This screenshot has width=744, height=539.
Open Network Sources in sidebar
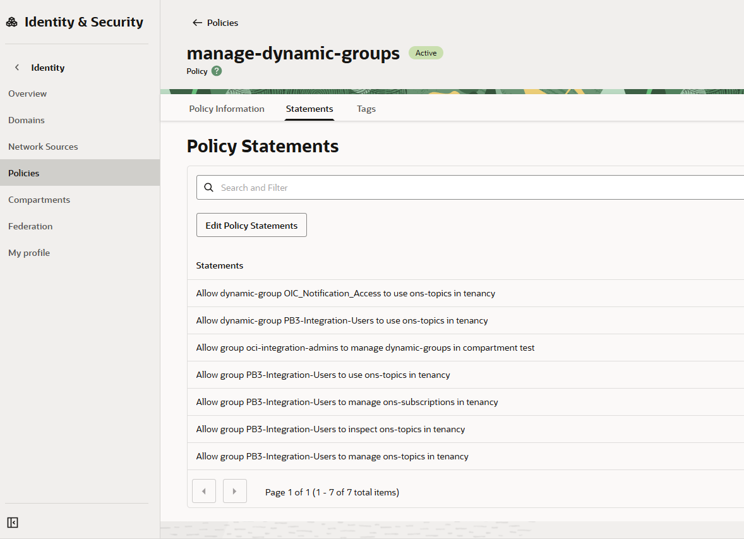(x=43, y=147)
